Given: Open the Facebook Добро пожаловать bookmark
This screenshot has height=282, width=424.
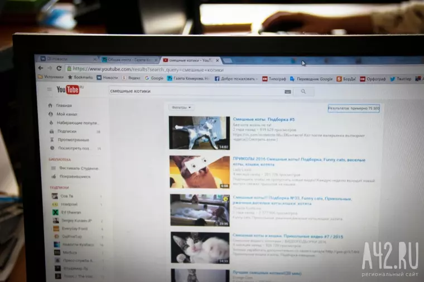Looking at the screenshot, I should pyautogui.click(x=235, y=79).
